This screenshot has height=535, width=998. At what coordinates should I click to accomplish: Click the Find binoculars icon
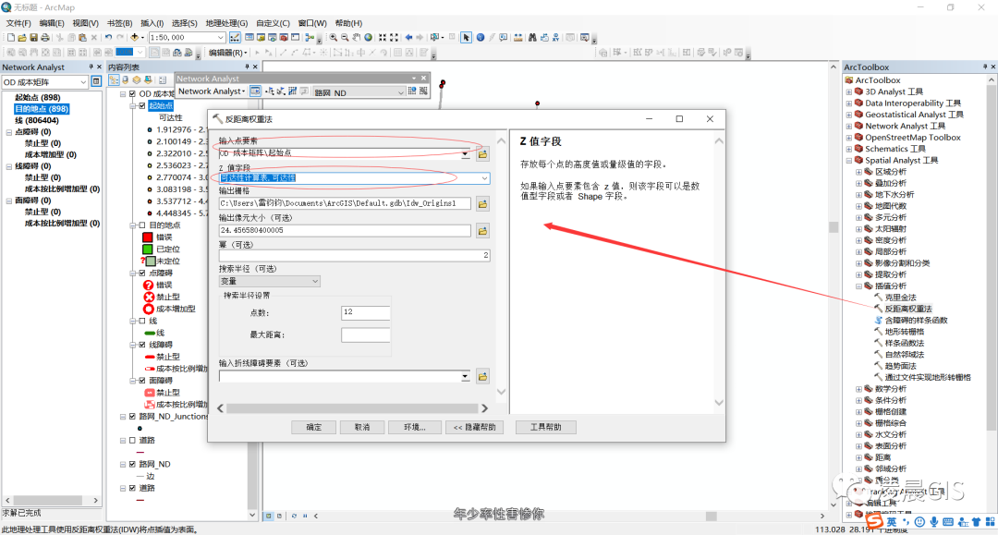pos(532,38)
